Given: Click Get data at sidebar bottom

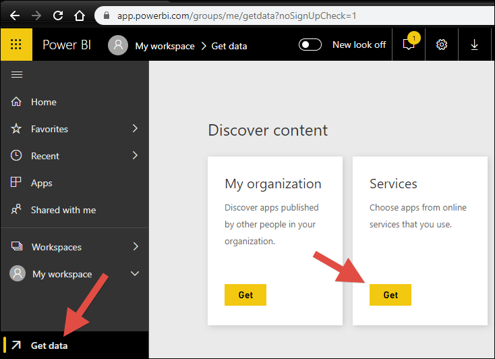Looking at the screenshot, I should coord(49,346).
